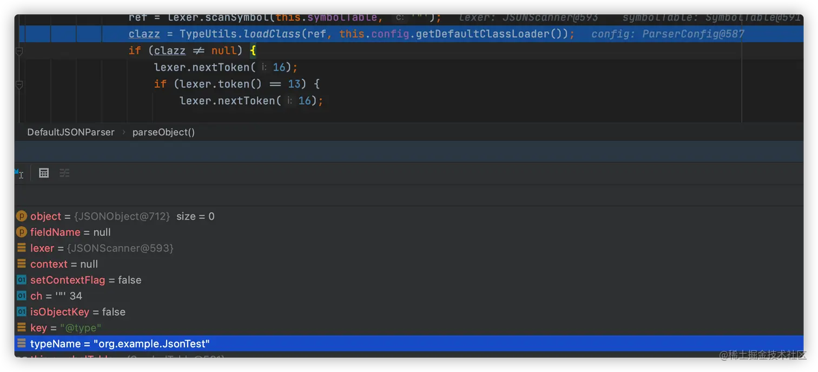Click loadClass in the highlighted code line

(x=272, y=34)
